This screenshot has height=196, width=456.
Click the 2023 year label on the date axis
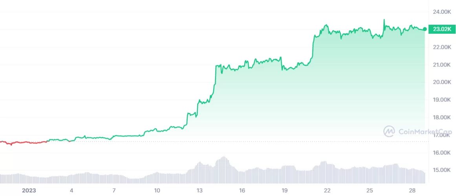click(29, 191)
